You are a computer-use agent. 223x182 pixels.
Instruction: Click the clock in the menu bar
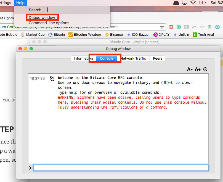(217, 3)
